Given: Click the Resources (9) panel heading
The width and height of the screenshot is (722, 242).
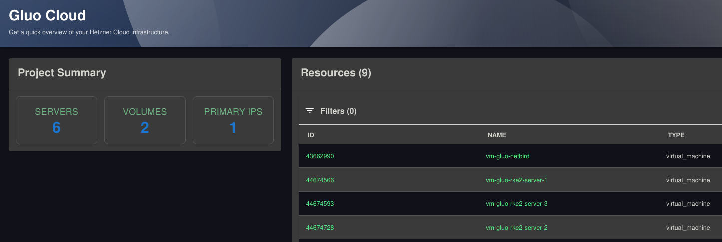Looking at the screenshot, I should point(336,73).
